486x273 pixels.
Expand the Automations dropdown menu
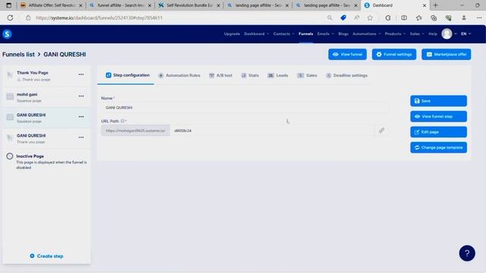[367, 33]
